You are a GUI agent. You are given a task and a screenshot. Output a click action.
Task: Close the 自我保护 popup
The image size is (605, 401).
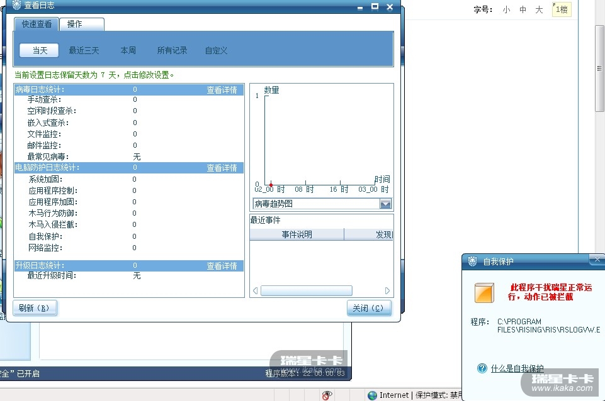[x=597, y=260]
